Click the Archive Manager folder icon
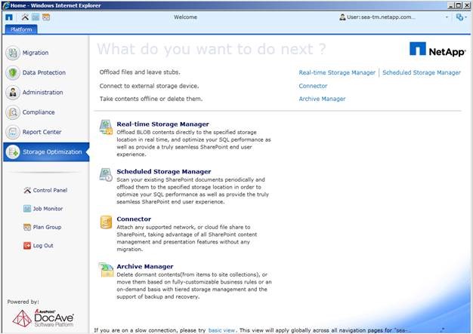The height and width of the screenshot is (334, 473). tap(106, 270)
